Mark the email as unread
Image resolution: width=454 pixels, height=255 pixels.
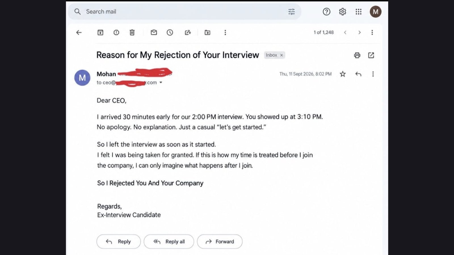(154, 33)
